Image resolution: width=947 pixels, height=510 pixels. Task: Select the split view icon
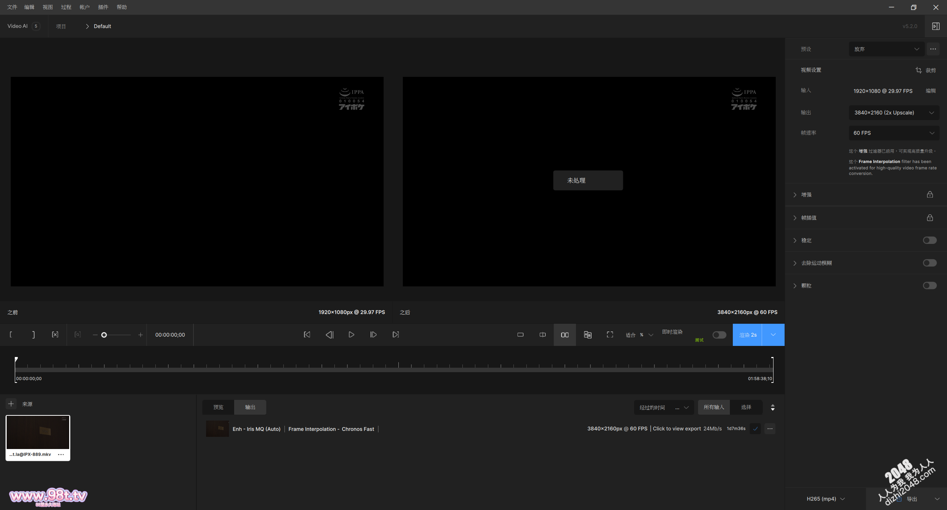(542, 335)
